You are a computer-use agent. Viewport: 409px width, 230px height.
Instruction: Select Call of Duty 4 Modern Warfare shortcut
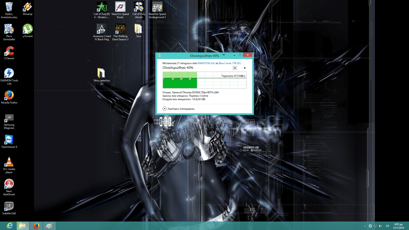coord(102,10)
